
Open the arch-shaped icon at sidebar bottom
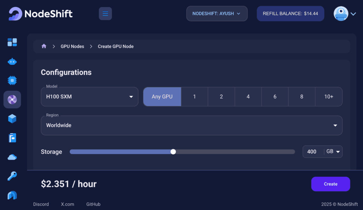click(x=12, y=195)
